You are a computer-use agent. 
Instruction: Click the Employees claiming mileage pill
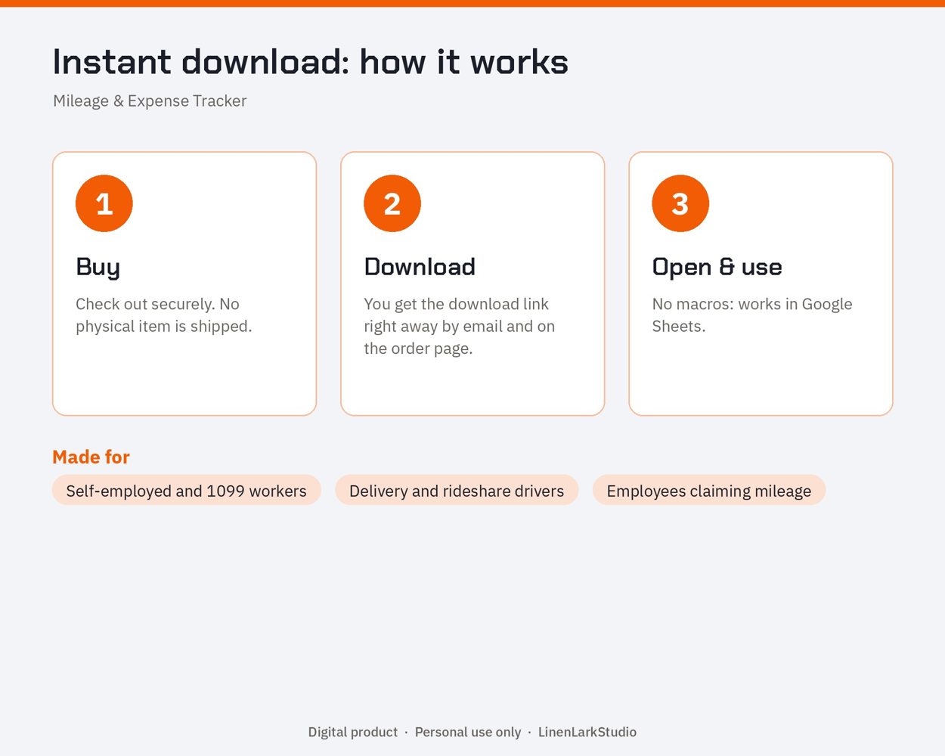(x=709, y=491)
